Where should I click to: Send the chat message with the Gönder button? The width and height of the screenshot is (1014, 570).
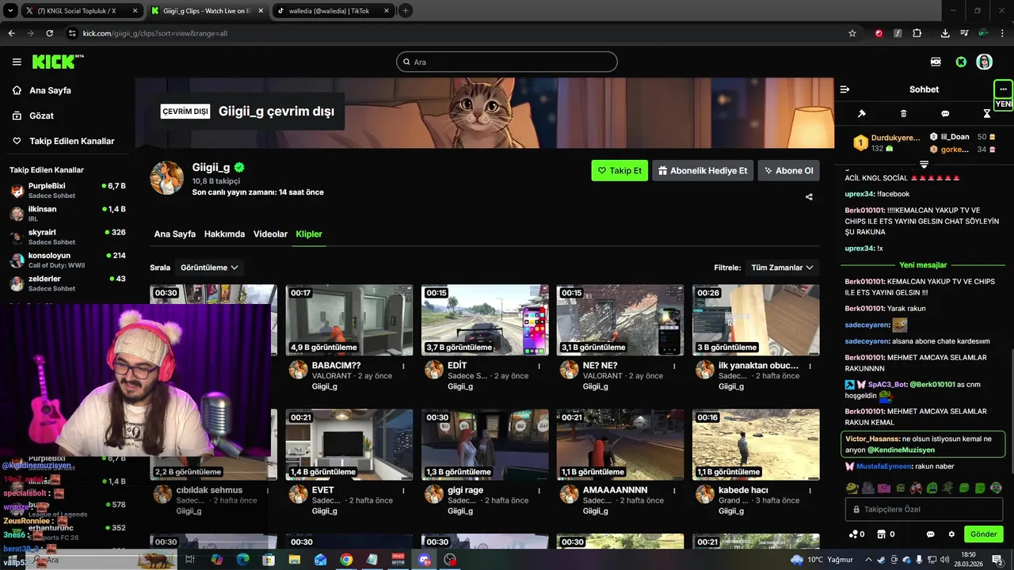984,534
